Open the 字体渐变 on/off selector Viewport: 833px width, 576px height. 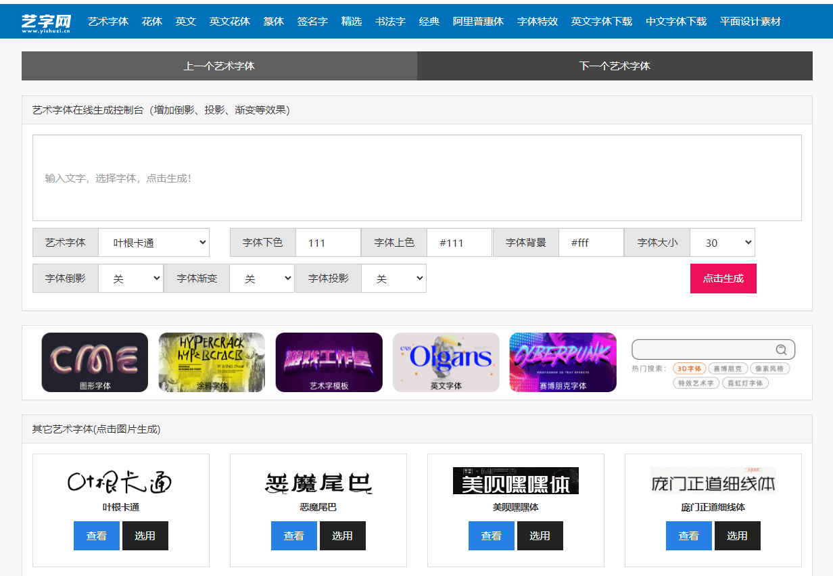pyautogui.click(x=262, y=278)
